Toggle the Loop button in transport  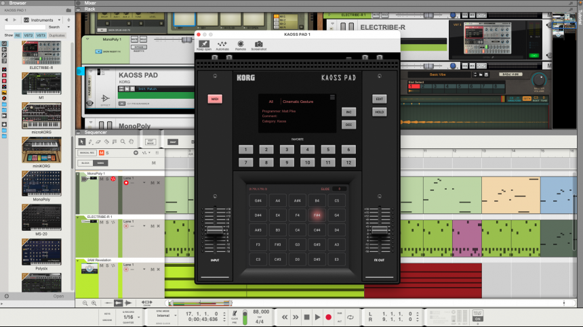pyautogui.click(x=350, y=317)
